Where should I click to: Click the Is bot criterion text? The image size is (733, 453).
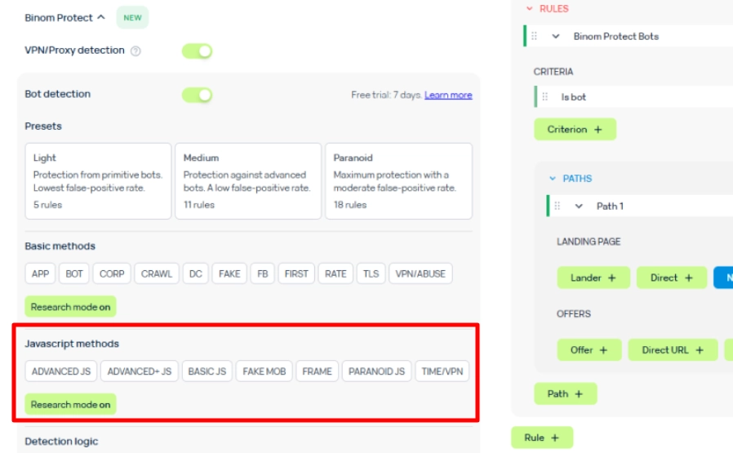(x=573, y=97)
